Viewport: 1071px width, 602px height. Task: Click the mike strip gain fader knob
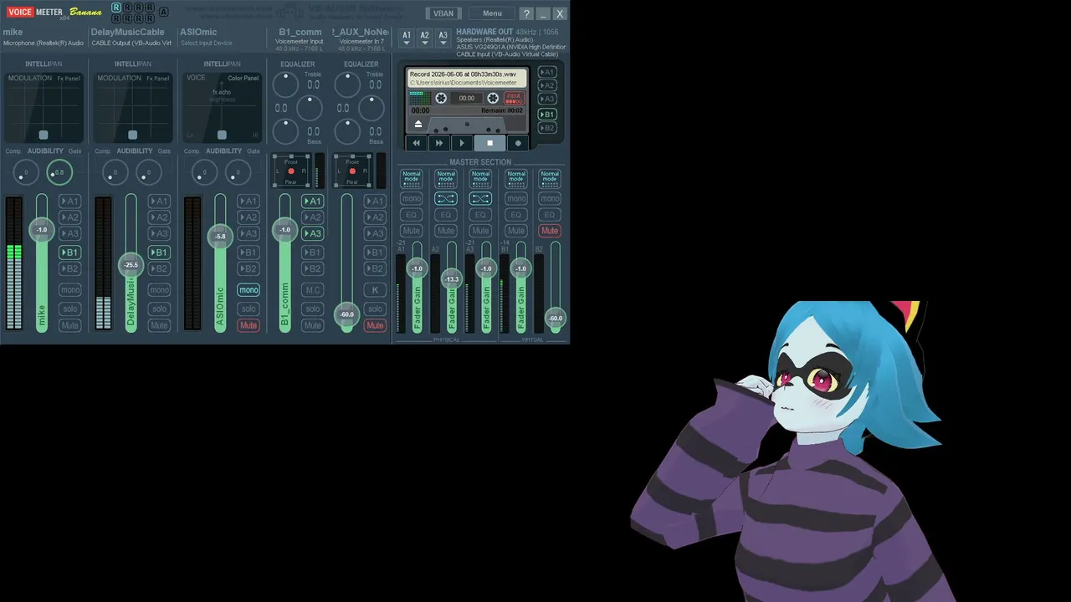tap(42, 230)
